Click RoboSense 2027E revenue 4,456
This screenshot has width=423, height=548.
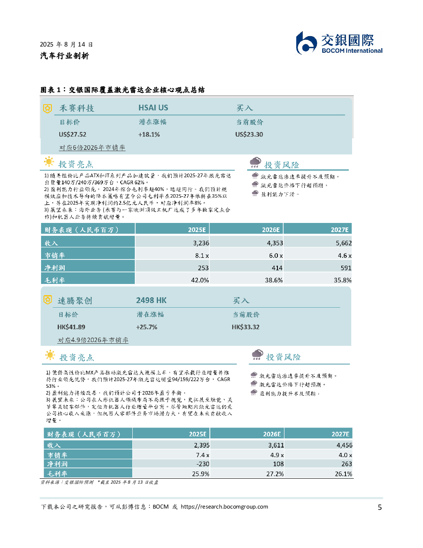[345, 445]
